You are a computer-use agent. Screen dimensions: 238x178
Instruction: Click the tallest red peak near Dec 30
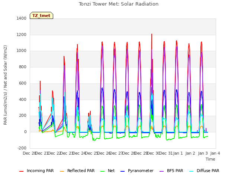tap(152, 34)
